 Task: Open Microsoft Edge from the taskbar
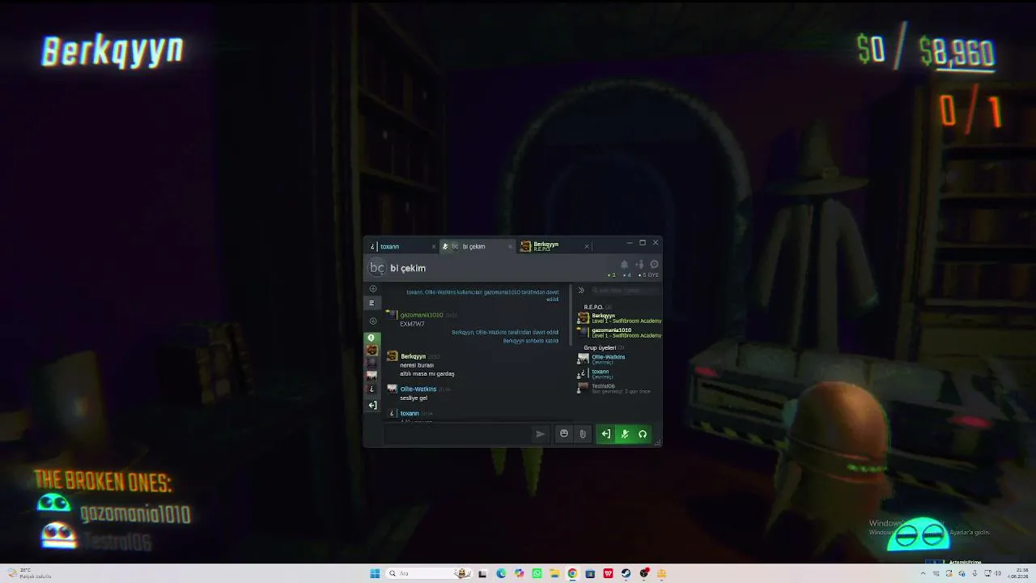tap(501, 573)
